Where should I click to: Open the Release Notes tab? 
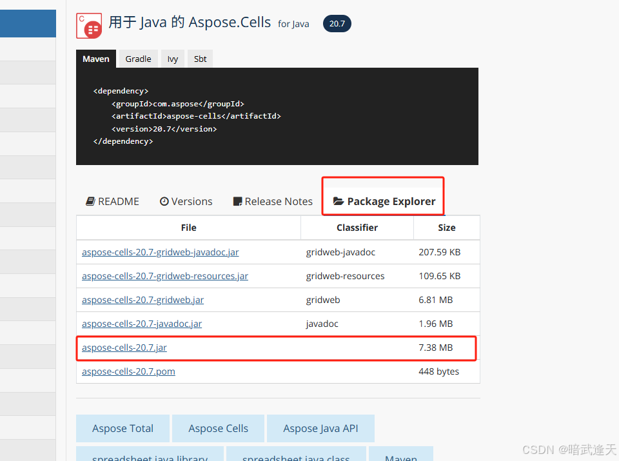pos(273,201)
